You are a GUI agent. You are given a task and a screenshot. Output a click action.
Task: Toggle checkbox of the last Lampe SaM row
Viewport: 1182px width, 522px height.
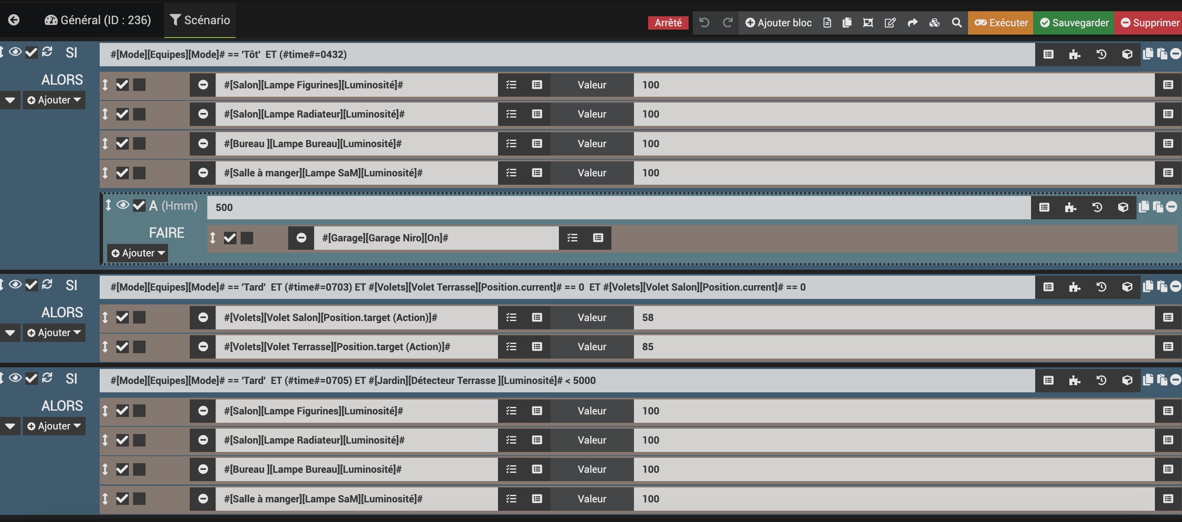coord(123,499)
